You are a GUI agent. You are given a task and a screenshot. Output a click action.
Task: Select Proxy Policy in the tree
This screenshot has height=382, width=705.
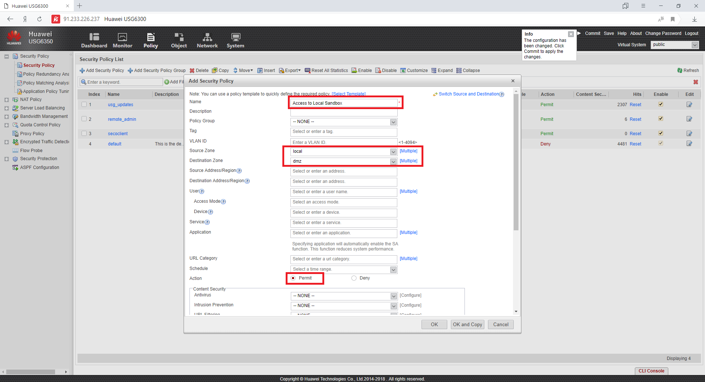pyautogui.click(x=32, y=134)
